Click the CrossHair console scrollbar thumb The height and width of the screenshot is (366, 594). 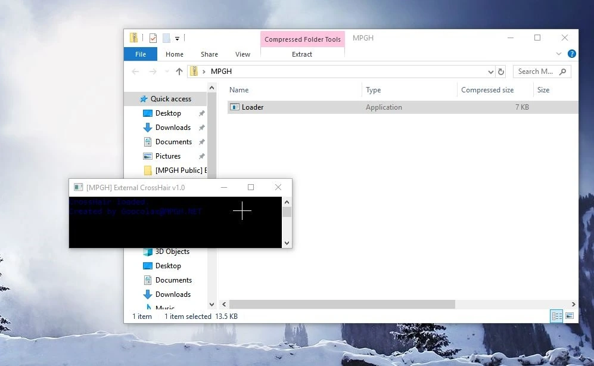click(287, 212)
